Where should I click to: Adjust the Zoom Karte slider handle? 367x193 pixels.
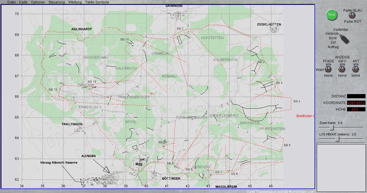click(x=332, y=127)
